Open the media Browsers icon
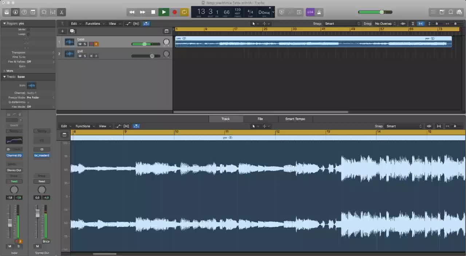This screenshot has width=466, height=256. click(460, 12)
